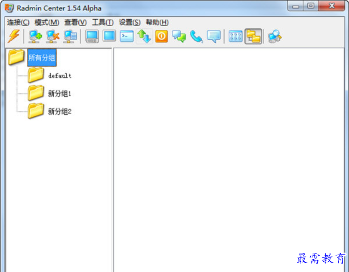
Task: Choose file transfer arrows icon
Action: point(144,36)
